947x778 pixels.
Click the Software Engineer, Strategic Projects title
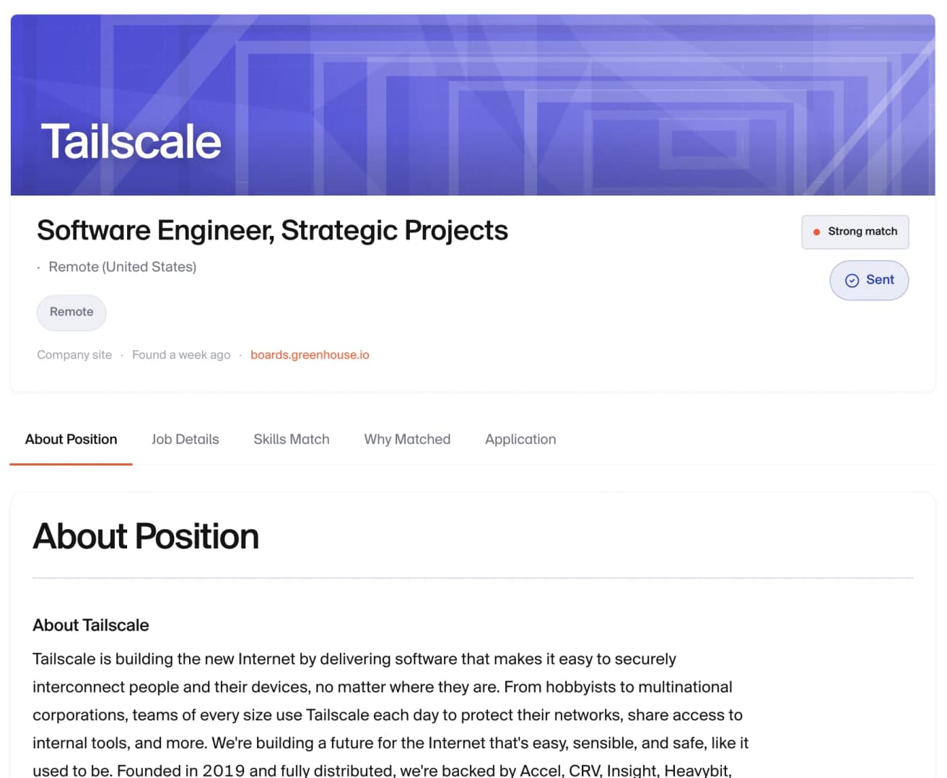(x=272, y=231)
